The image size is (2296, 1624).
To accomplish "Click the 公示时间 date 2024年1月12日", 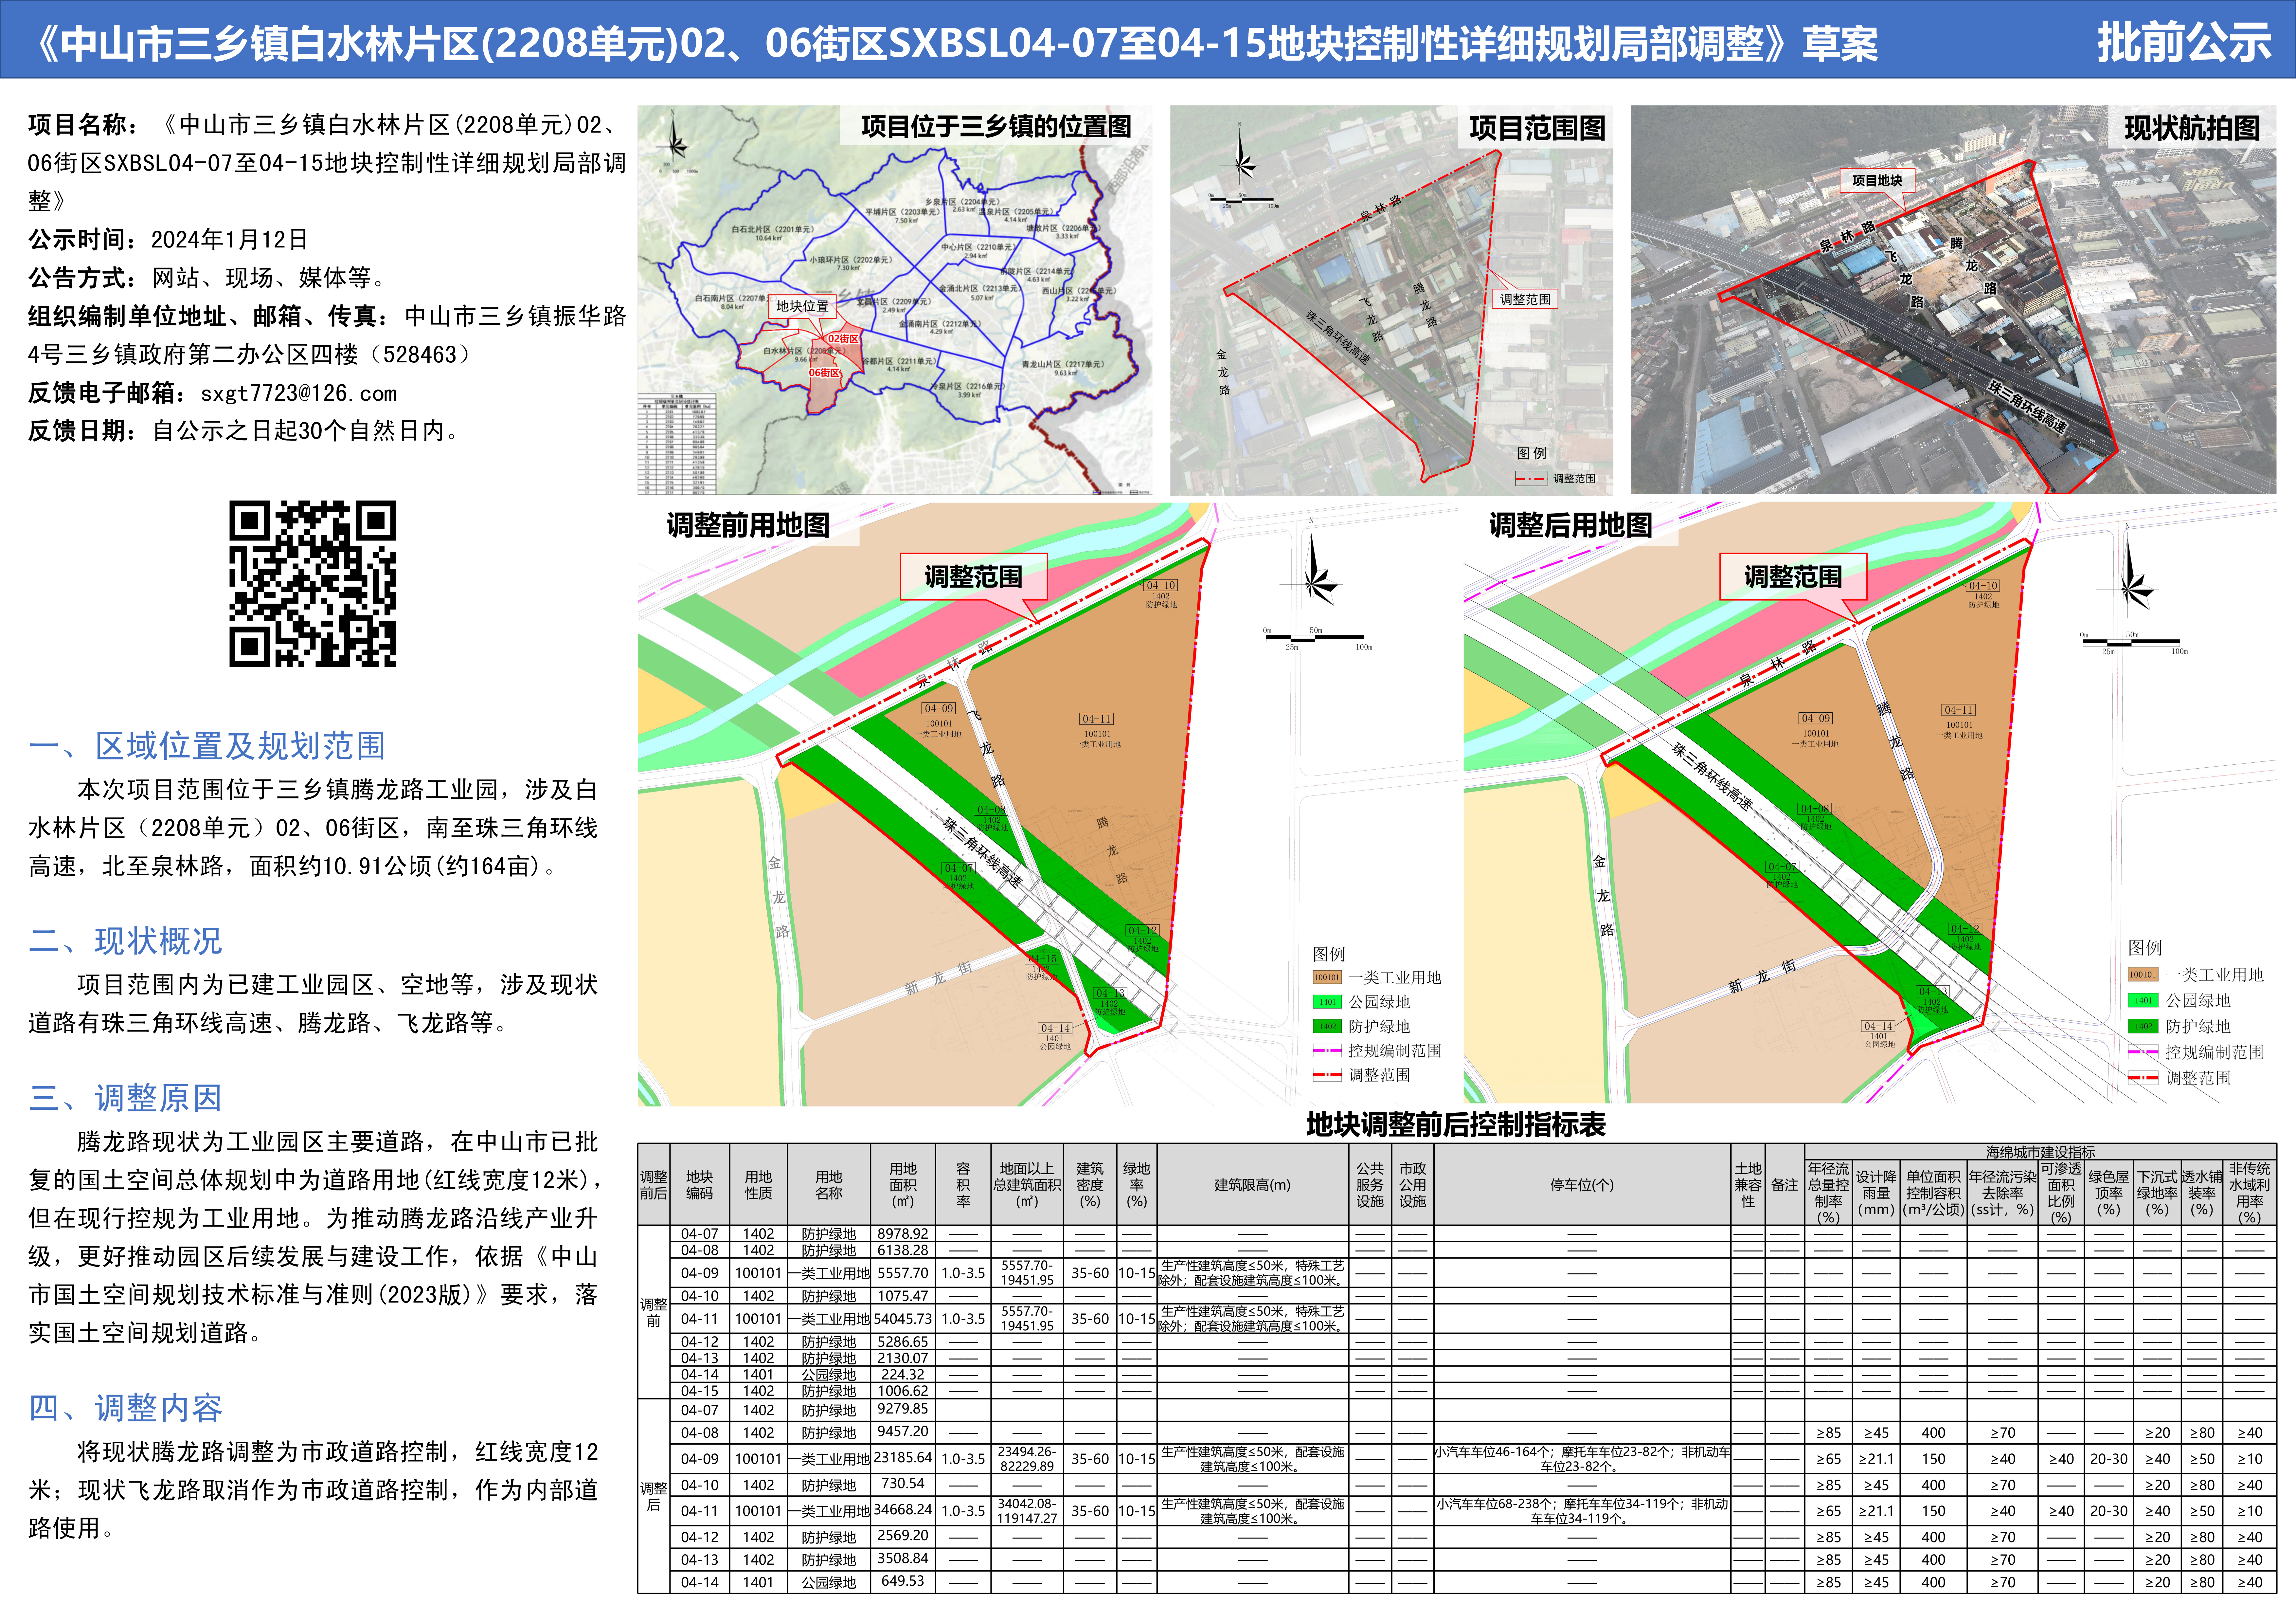I will (x=230, y=240).
